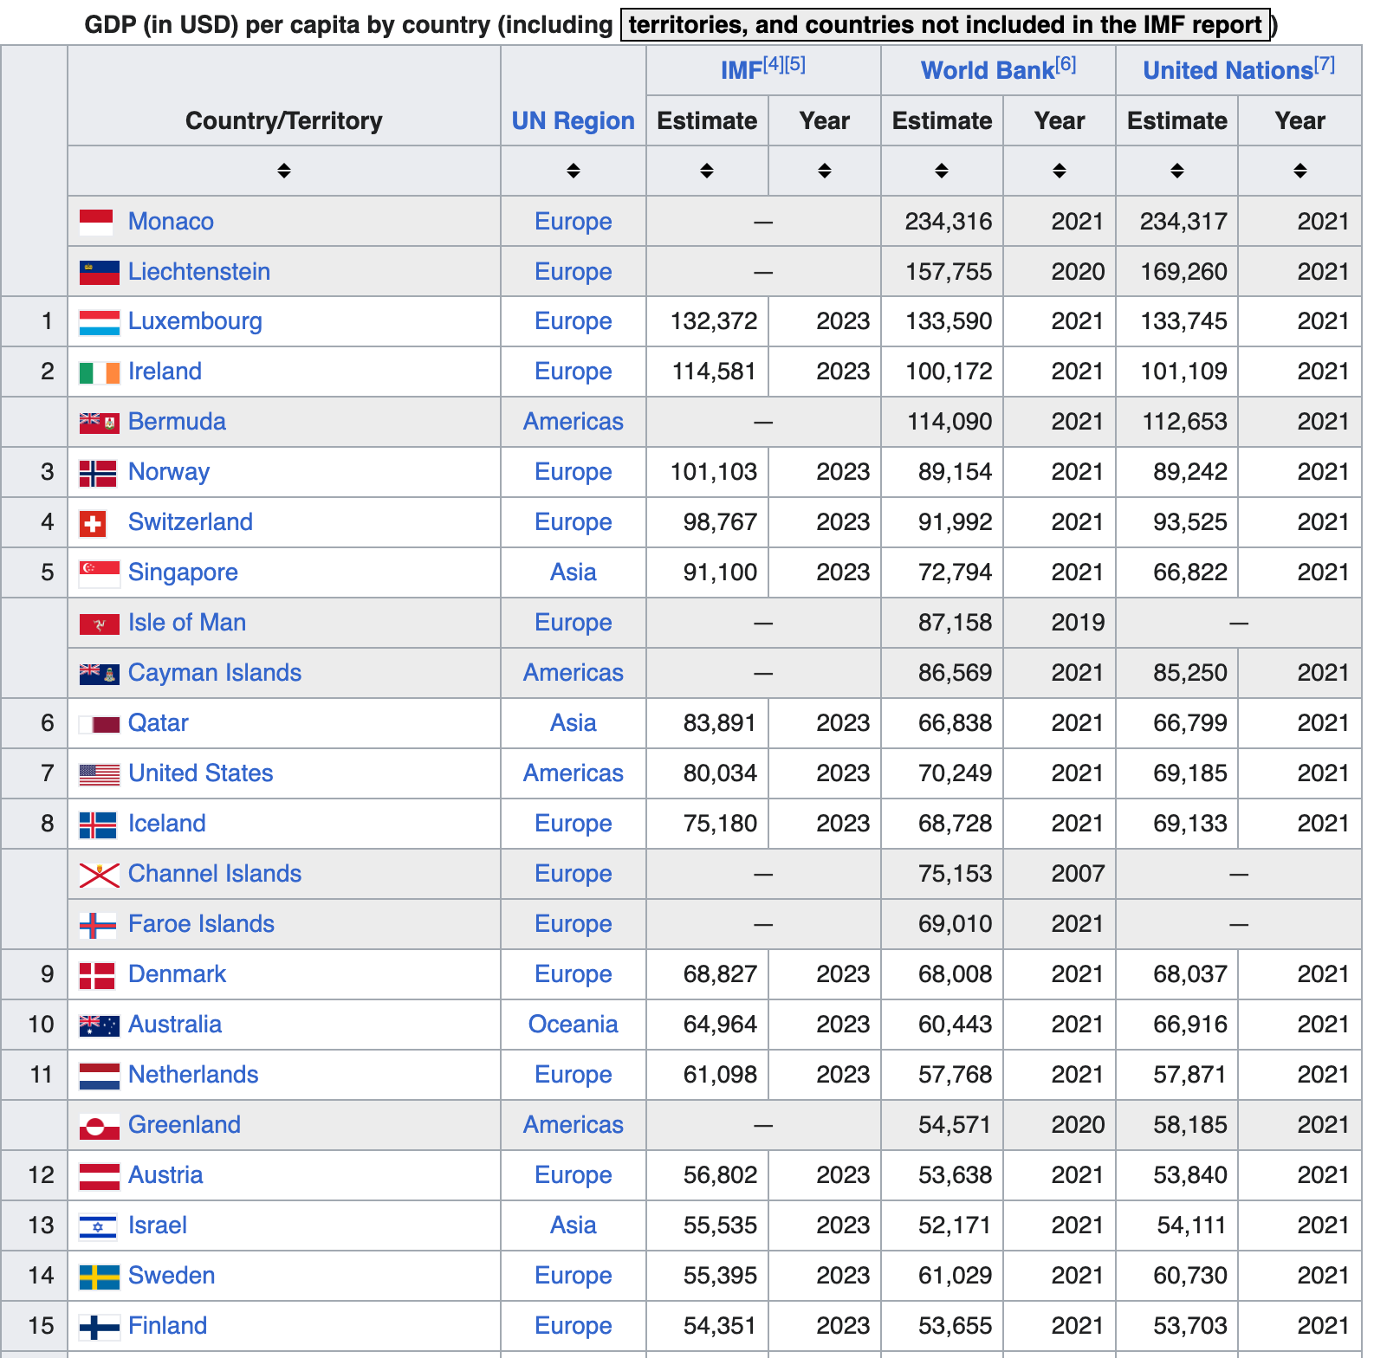This screenshot has width=1374, height=1358.
Task: Open Oceania region link in Australia row
Action: point(573,1025)
